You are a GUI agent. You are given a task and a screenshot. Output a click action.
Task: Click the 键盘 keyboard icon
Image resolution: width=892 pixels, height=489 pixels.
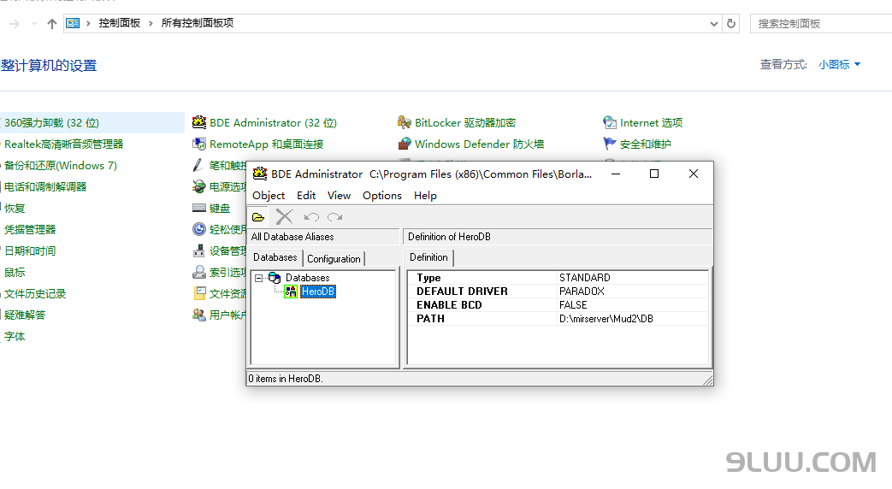[x=199, y=208]
